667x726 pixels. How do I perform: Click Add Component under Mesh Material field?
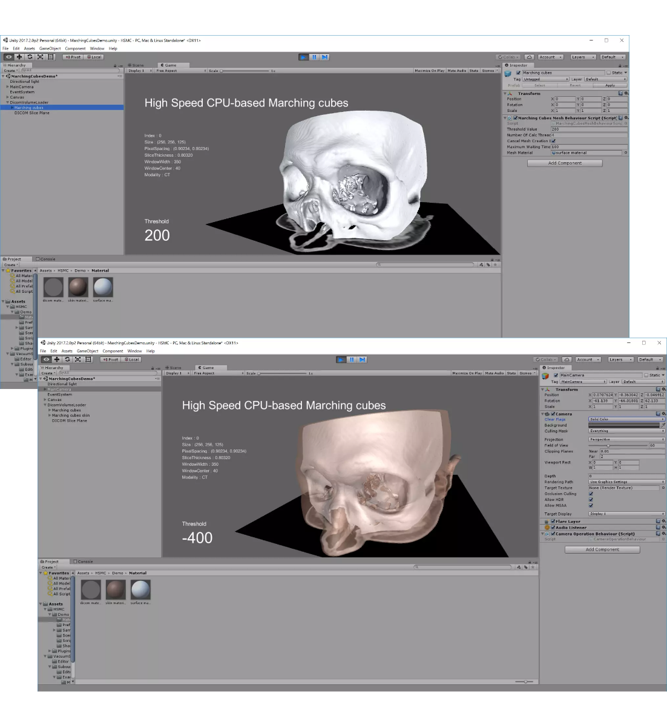tap(565, 163)
